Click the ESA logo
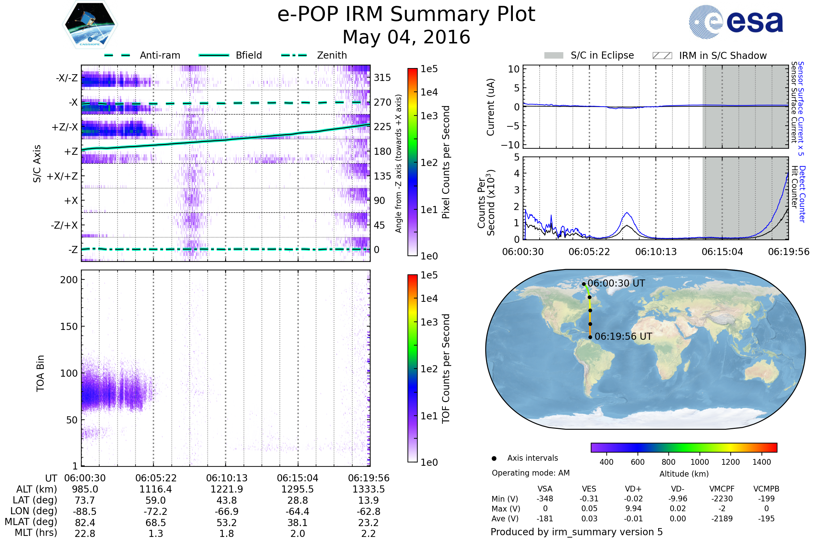 click(x=735, y=22)
